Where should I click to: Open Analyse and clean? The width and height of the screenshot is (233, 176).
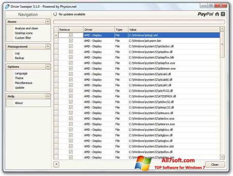tap(27, 28)
